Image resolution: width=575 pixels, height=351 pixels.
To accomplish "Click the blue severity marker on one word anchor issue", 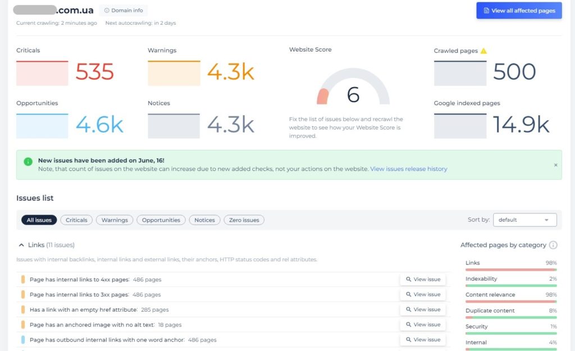I will coord(23,339).
